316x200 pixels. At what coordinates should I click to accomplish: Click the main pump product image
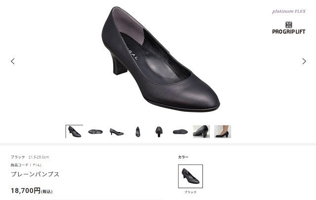coord(160,60)
